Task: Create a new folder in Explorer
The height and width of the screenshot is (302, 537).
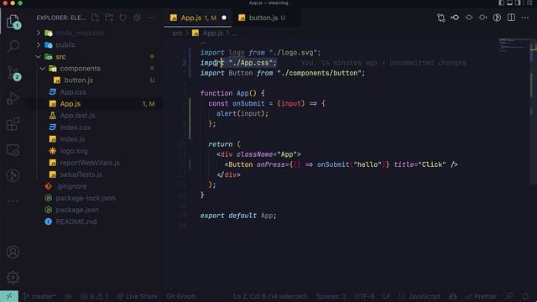Action: (x=109, y=18)
